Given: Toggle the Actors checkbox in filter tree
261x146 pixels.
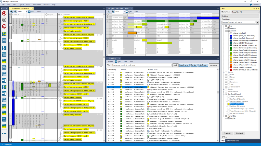Looking at the screenshot, I should point(226,26).
